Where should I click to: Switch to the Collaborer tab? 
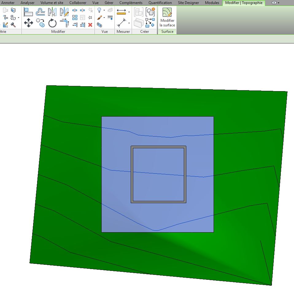pyautogui.click(x=78, y=3)
